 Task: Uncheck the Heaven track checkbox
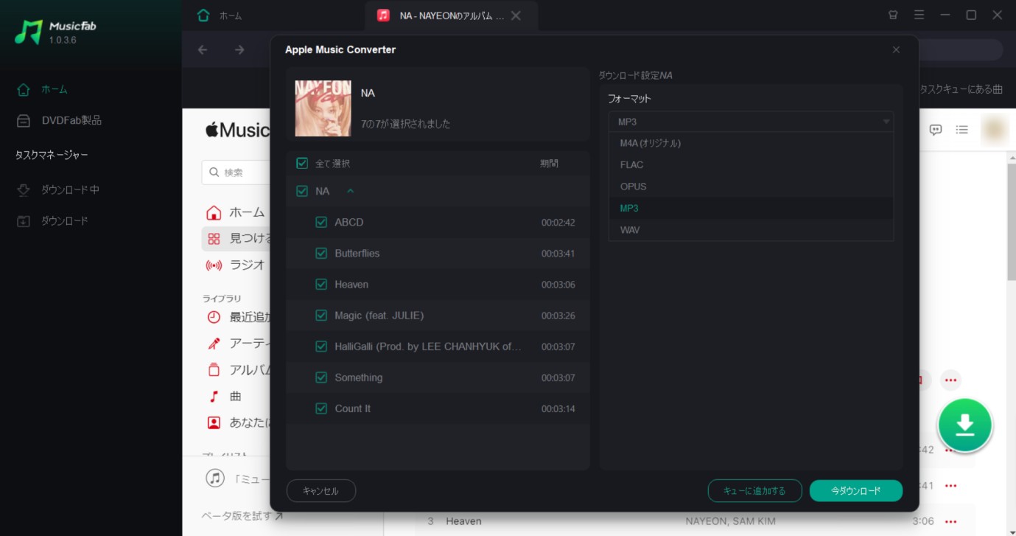click(x=321, y=284)
